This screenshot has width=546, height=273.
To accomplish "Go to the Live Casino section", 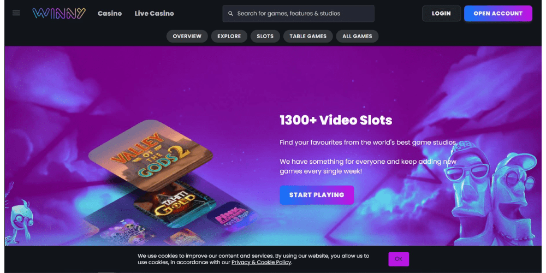I will pyautogui.click(x=155, y=14).
